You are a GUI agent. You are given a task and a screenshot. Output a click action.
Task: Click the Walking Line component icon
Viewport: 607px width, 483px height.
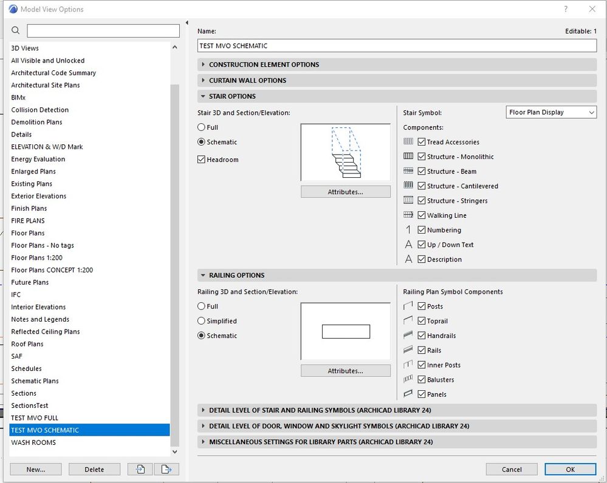[408, 215]
